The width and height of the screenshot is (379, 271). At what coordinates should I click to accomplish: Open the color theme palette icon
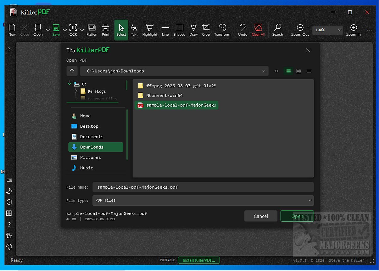(9, 246)
